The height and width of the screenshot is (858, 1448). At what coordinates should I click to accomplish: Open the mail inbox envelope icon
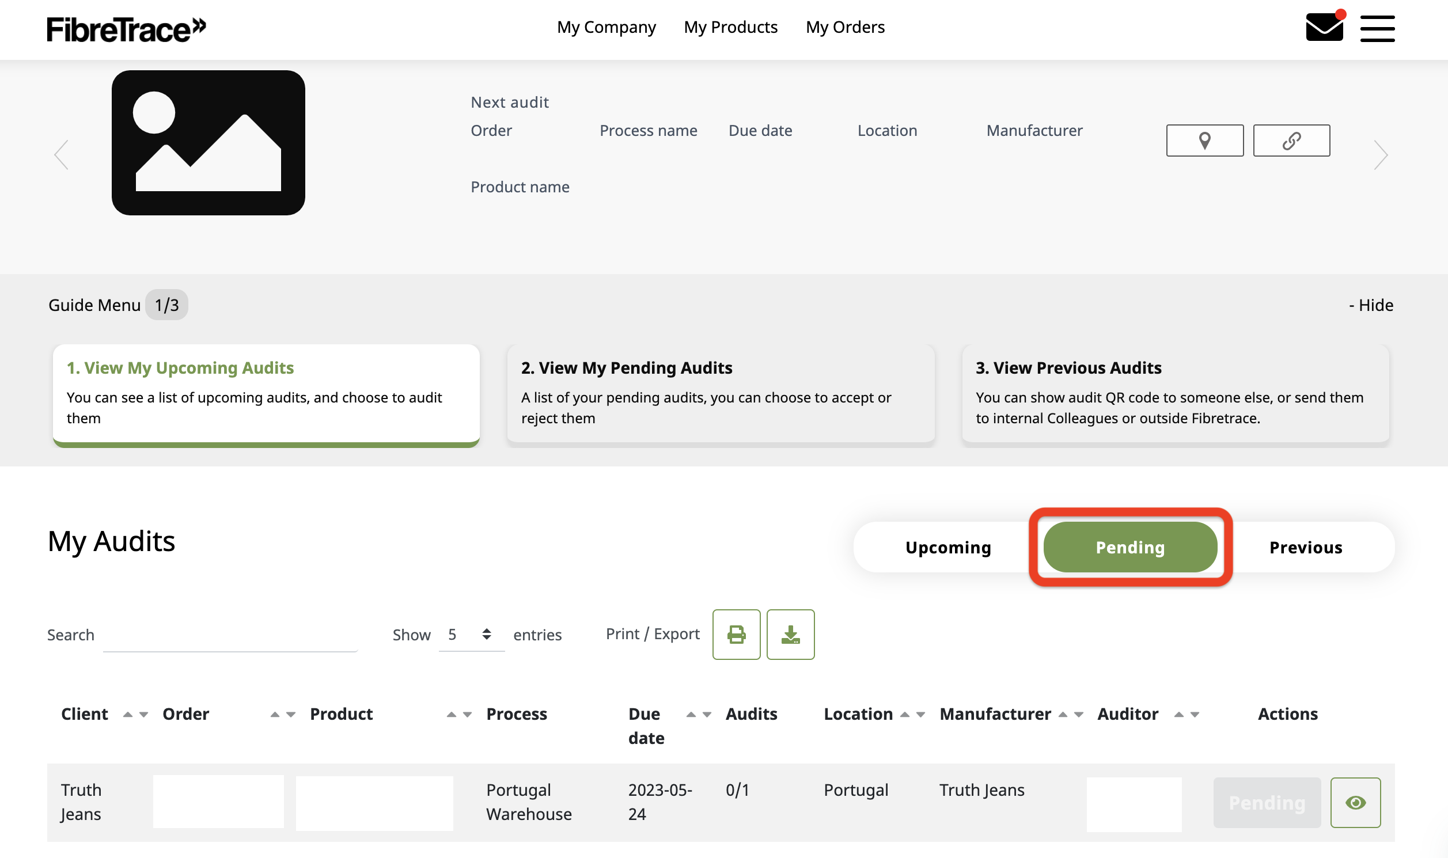click(1324, 28)
